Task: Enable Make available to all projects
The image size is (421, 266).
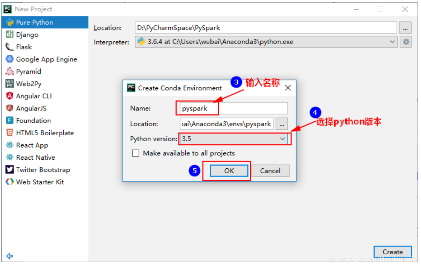Action: pyautogui.click(x=136, y=153)
